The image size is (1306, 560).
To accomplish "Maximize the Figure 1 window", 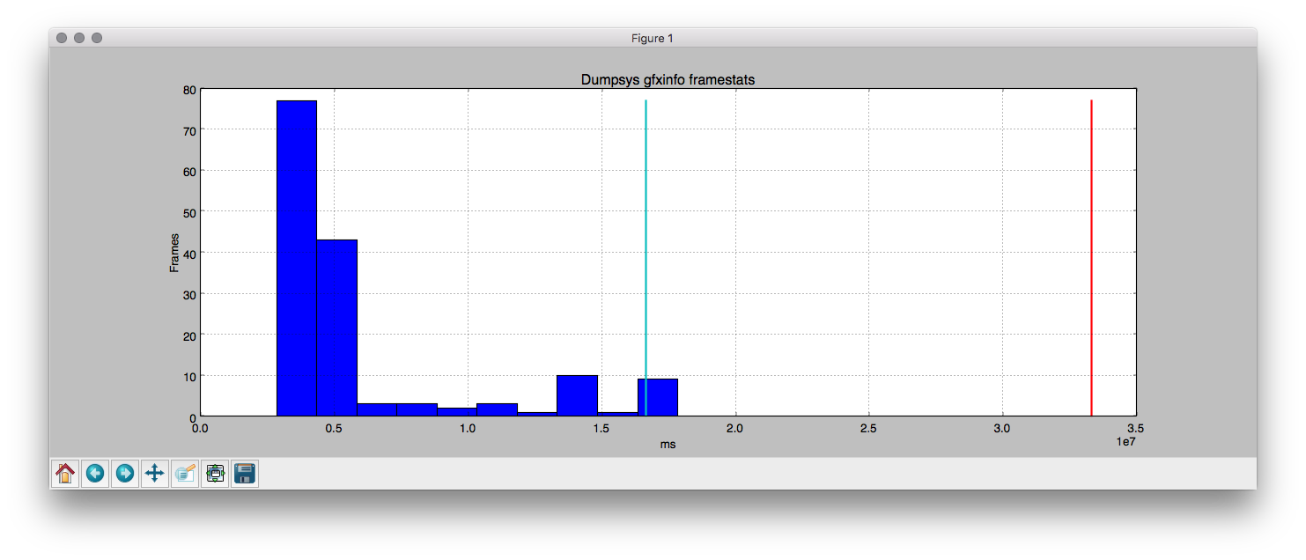I will (x=97, y=38).
